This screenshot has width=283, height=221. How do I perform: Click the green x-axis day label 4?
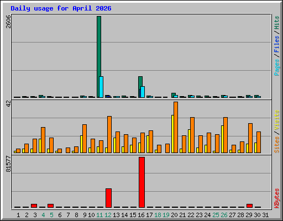coord(43,215)
